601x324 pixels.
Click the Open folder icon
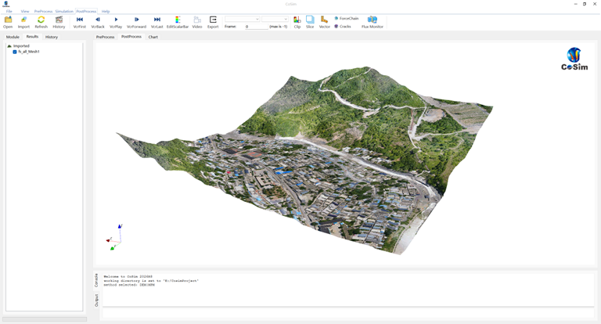8,20
